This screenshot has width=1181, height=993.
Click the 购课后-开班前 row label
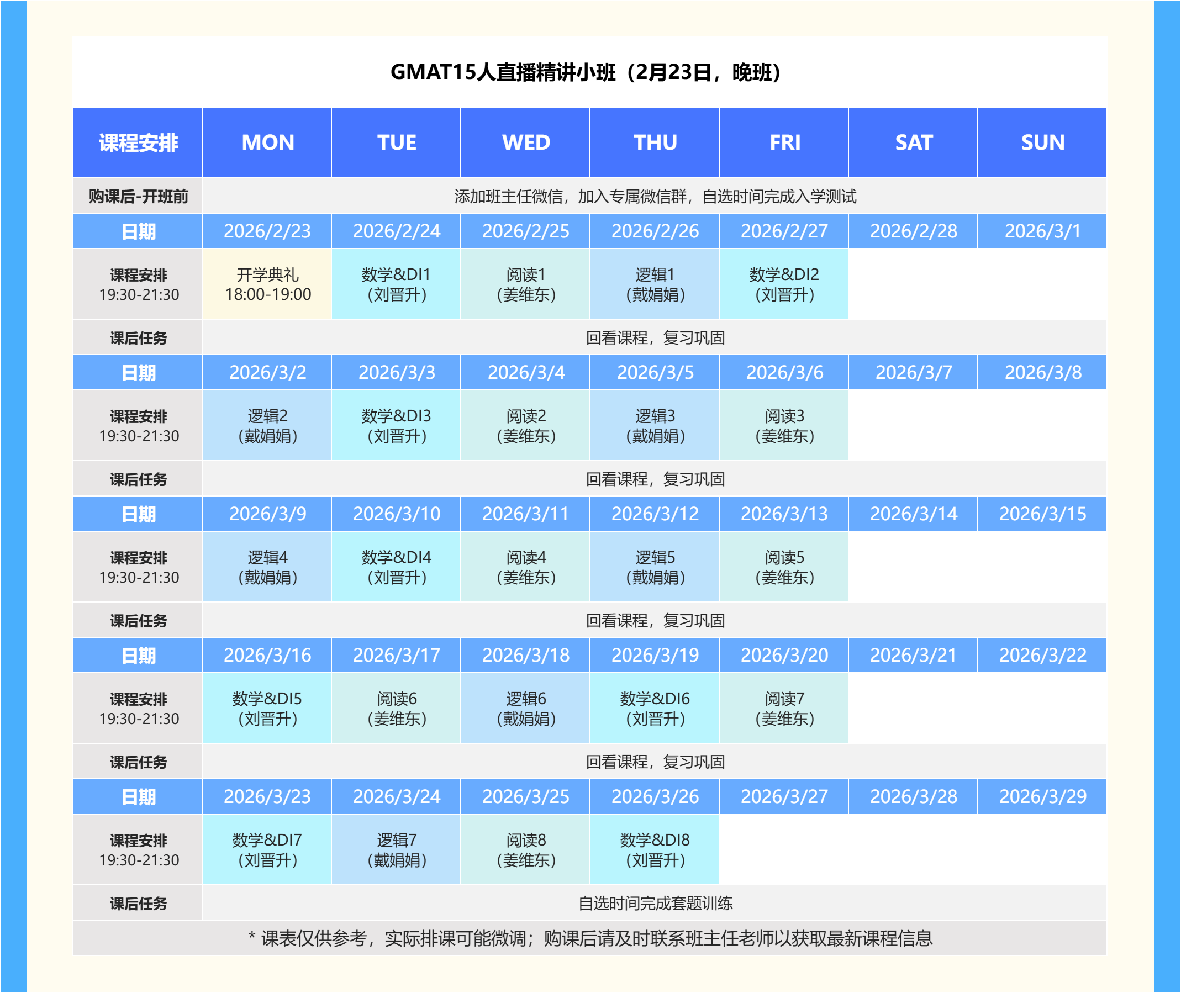[x=138, y=197]
